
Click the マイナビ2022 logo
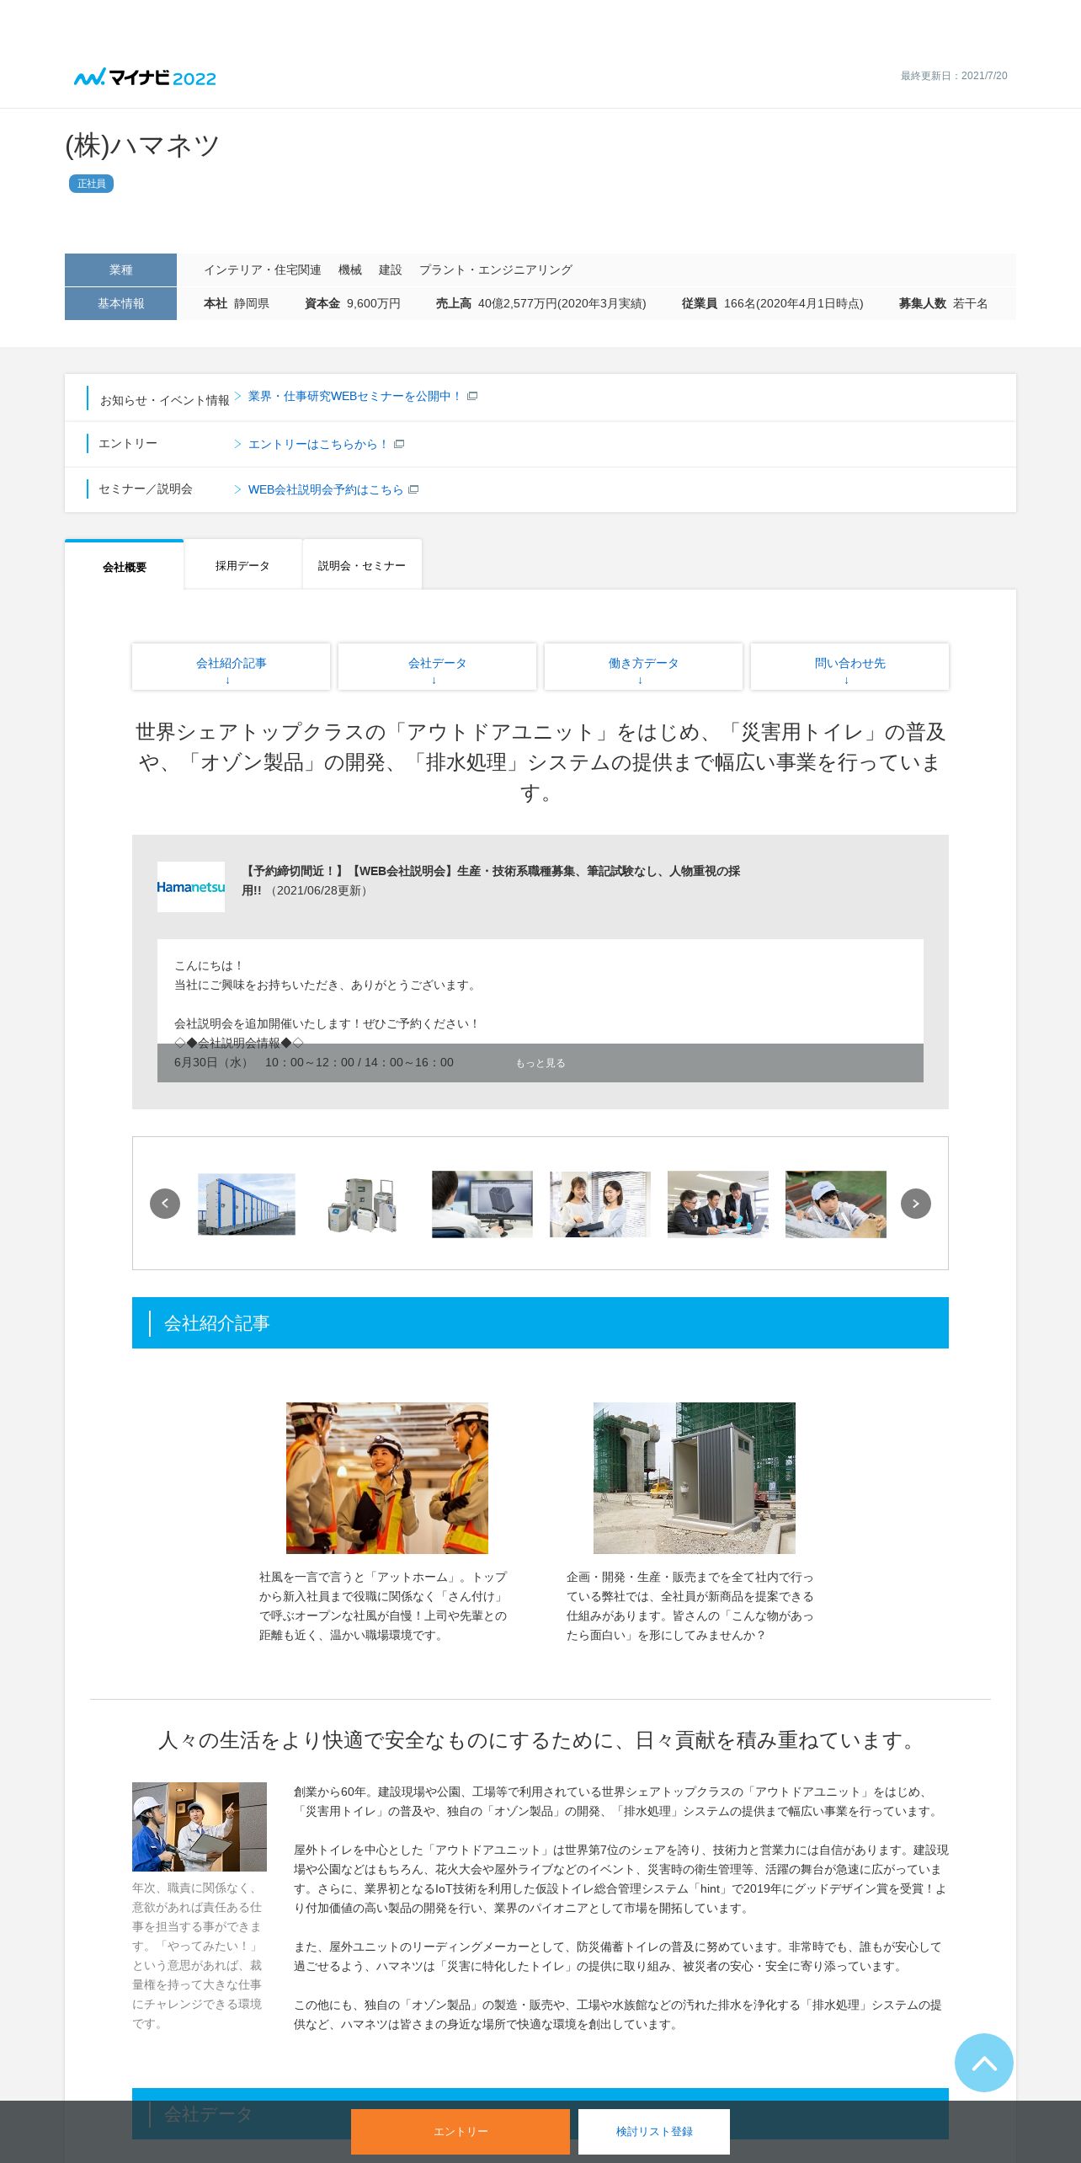[145, 77]
